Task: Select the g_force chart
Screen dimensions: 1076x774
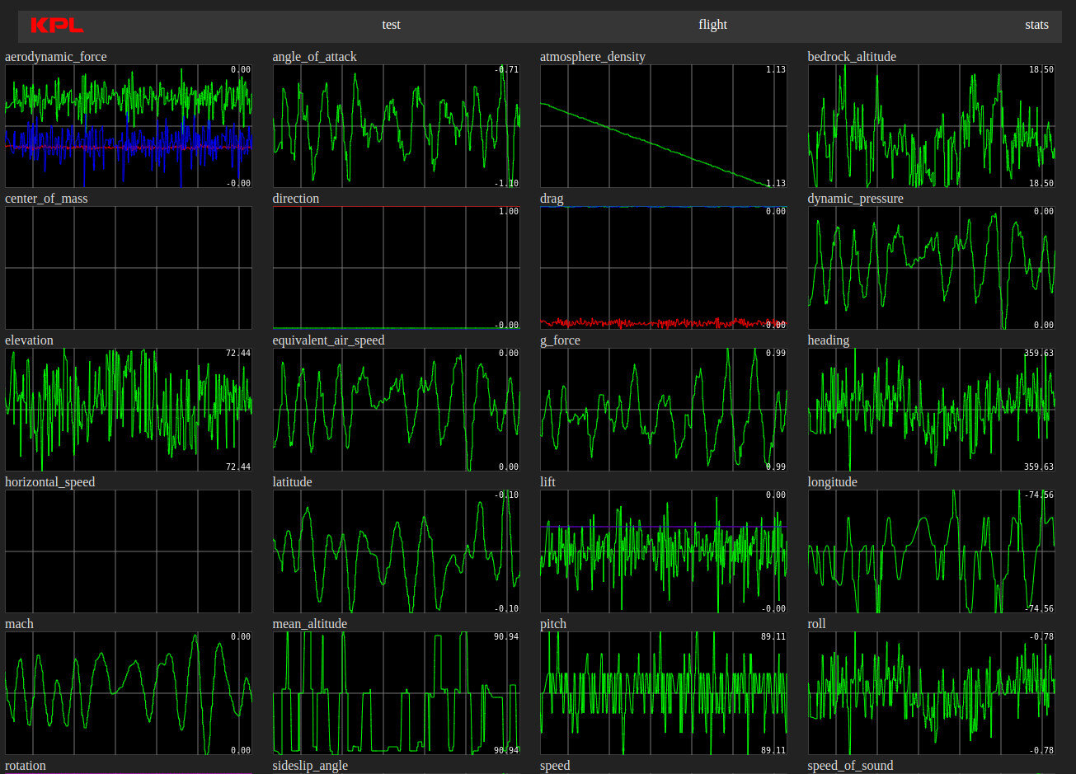Action: (x=664, y=410)
